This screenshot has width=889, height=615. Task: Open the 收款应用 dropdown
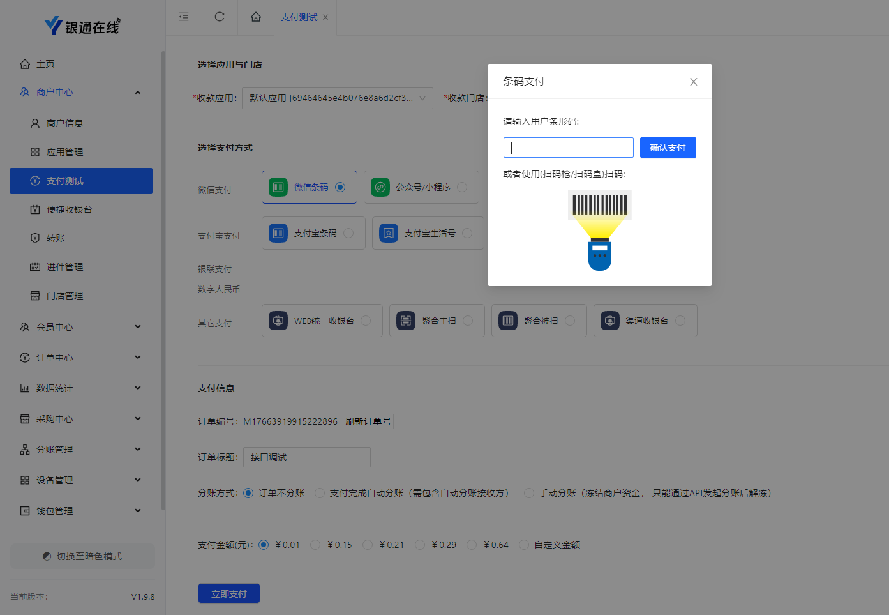pos(337,98)
